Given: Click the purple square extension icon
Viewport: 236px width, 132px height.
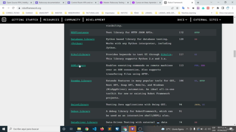Looking at the screenshot, I should tap(198, 8).
